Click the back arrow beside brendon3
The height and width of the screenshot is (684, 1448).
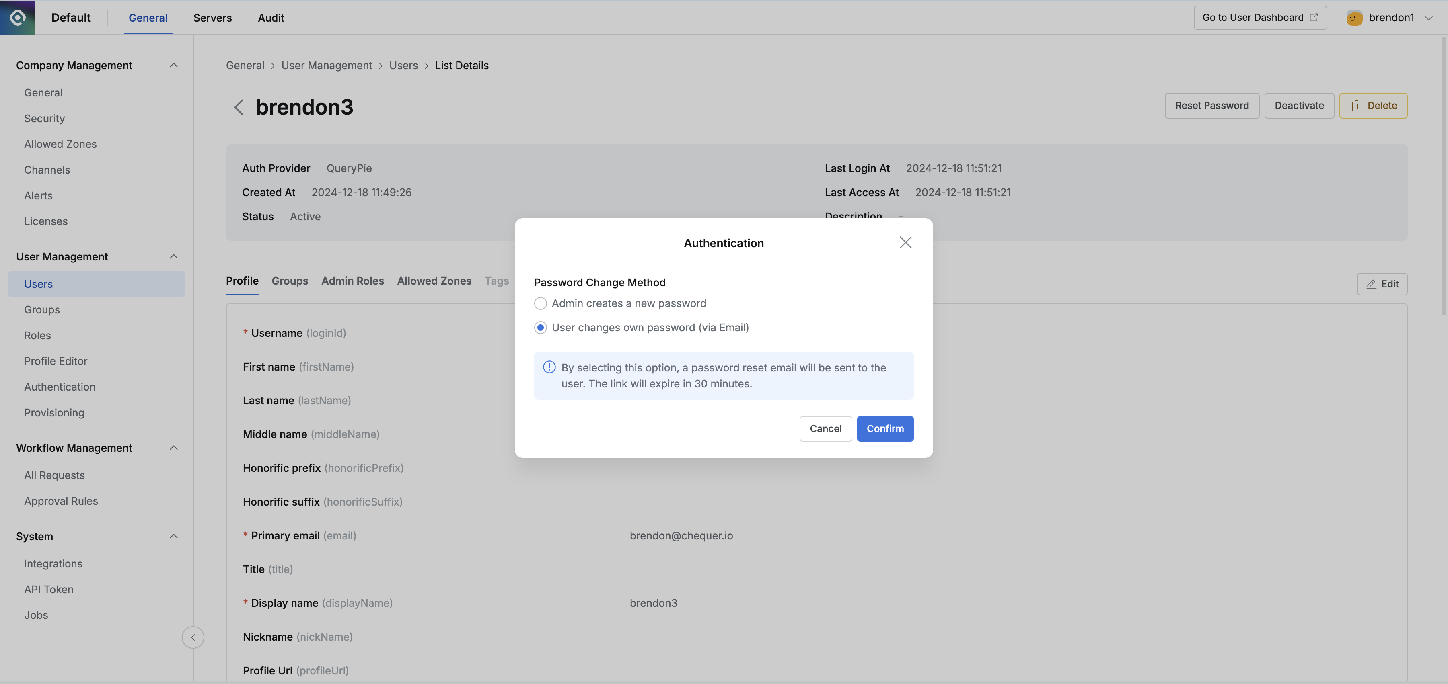pos(239,107)
